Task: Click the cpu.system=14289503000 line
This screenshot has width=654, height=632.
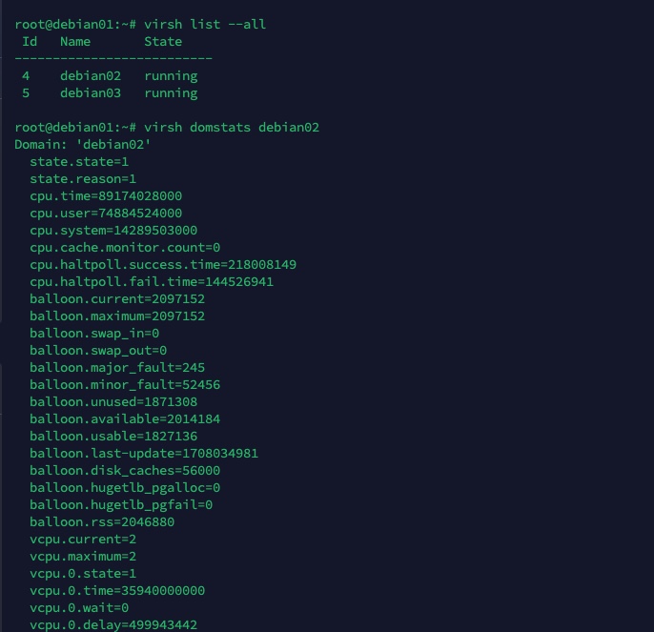Action: (x=113, y=230)
